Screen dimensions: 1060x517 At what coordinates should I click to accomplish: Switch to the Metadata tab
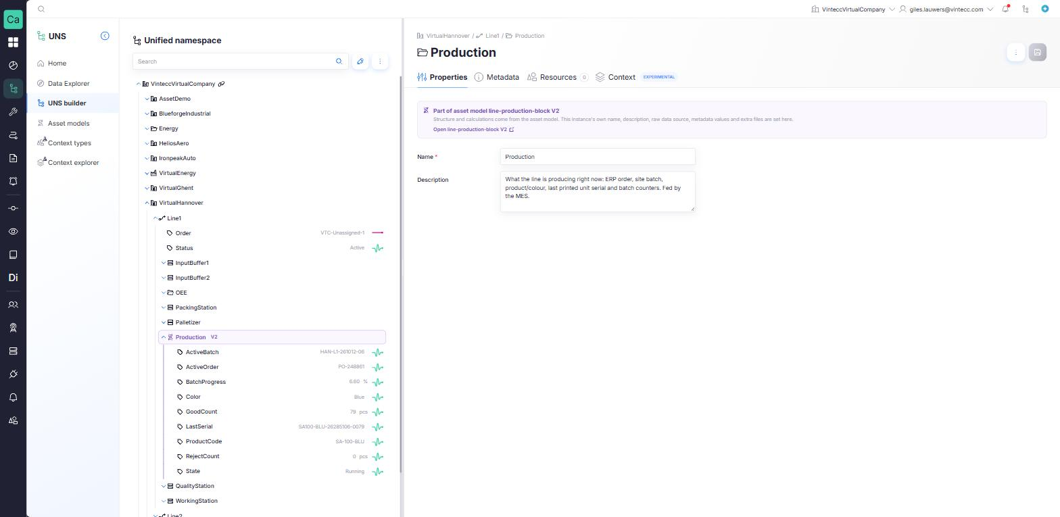point(497,77)
